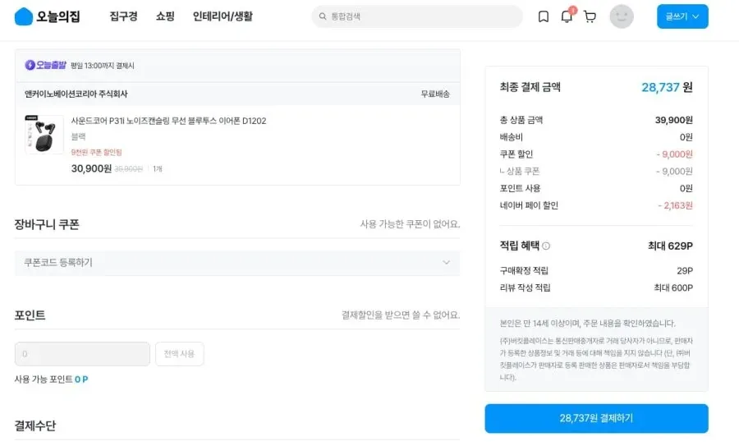Click the search magnifier icon

click(323, 16)
